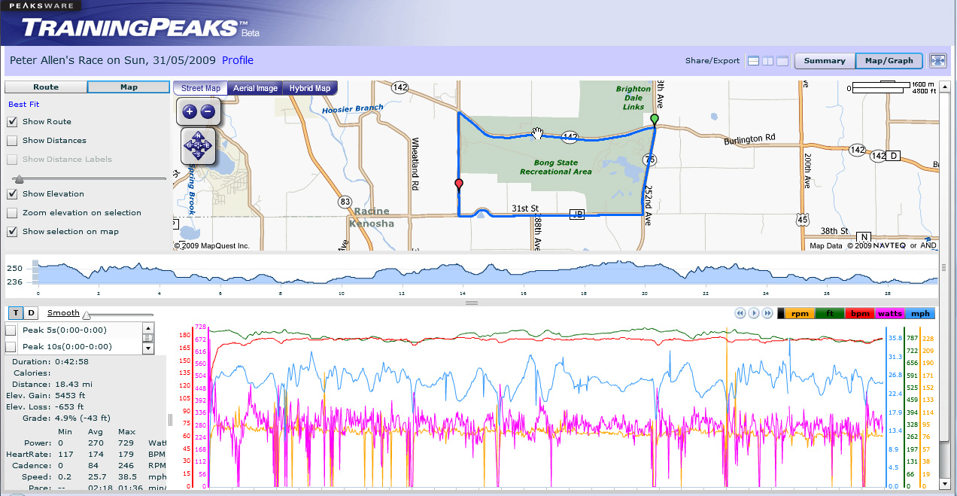
Task: Uncheck Show selection on map
Action: [12, 231]
